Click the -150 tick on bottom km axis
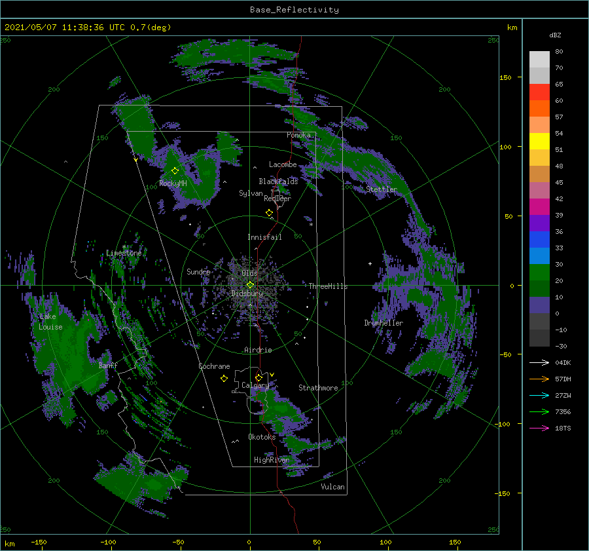This screenshot has height=551, width=589. (39, 542)
